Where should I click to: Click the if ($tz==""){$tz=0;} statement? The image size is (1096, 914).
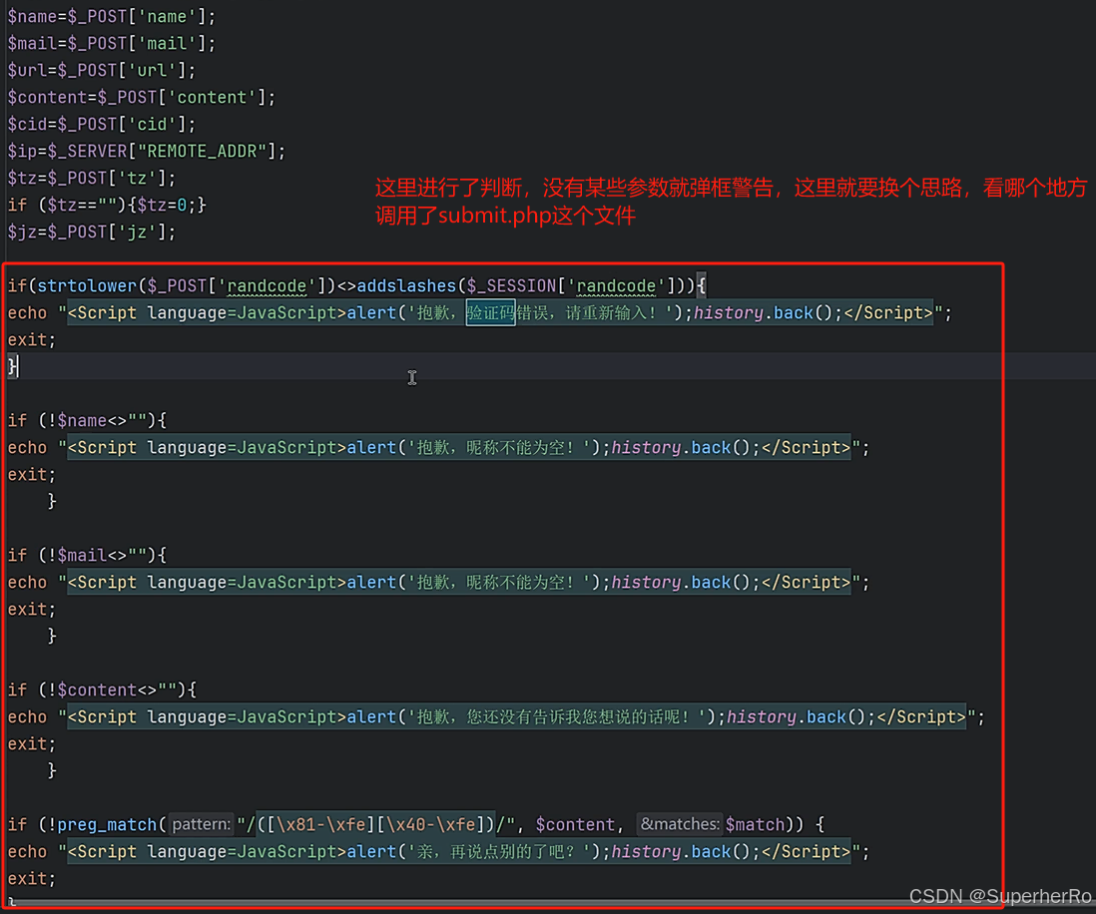[x=107, y=205]
